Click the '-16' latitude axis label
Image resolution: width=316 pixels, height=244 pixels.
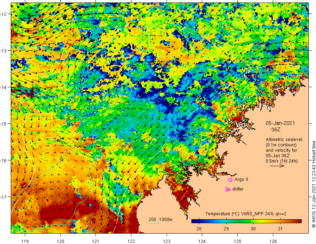click(x=4, y=160)
